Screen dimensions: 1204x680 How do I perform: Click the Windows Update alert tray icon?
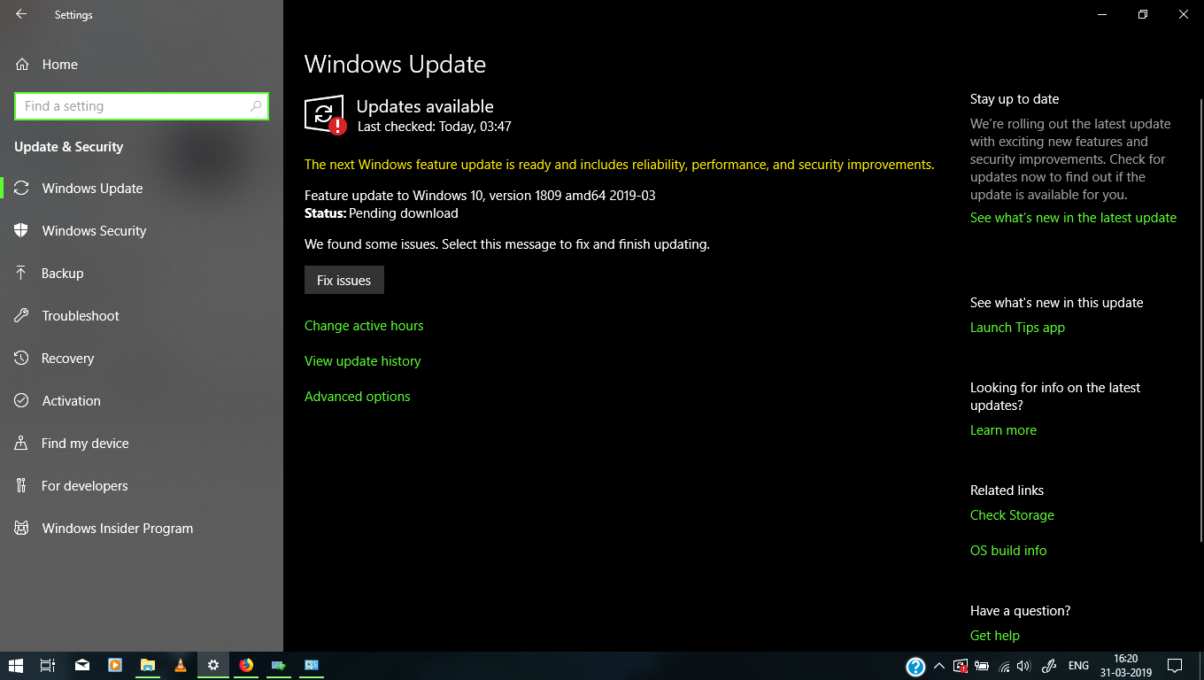[x=961, y=666]
